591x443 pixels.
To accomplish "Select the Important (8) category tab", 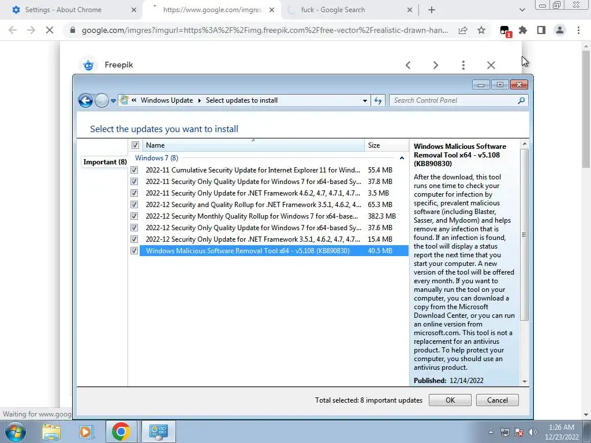I will coord(105,162).
